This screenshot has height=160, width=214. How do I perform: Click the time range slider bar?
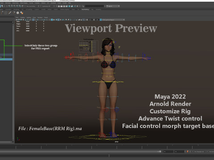click(x=80, y=152)
